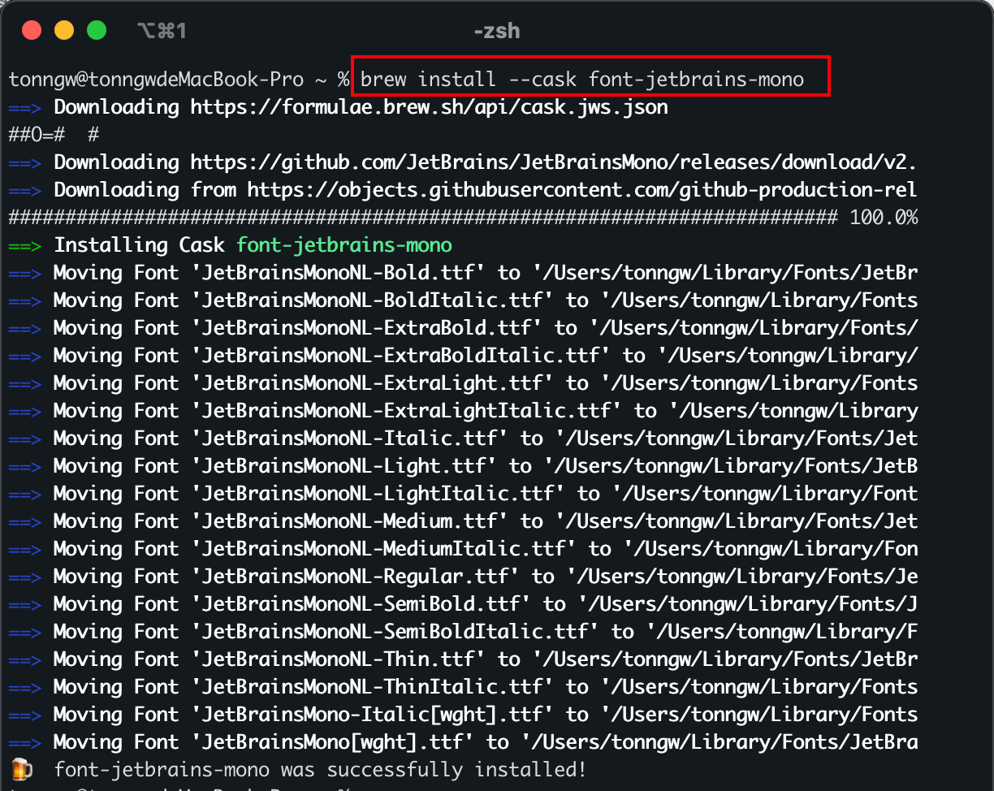Select the JetBrainsMonoNL-Regular.ttf file name
Viewport: 994px width, 791px height.
355,577
